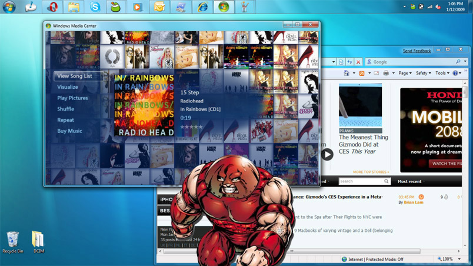Screen dimensions: 473x266
Task: Open the Print dropdown arrow
Action: [393, 73]
